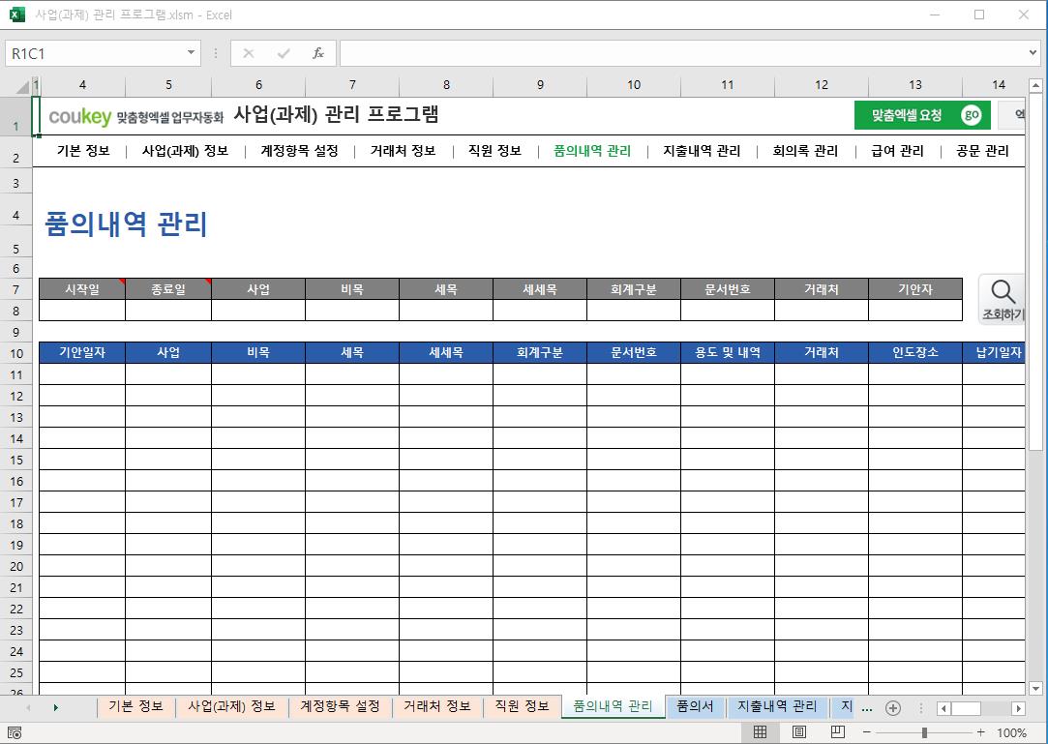1048x744 pixels.
Task: Click the zoom in plus icon
Action: [980, 732]
